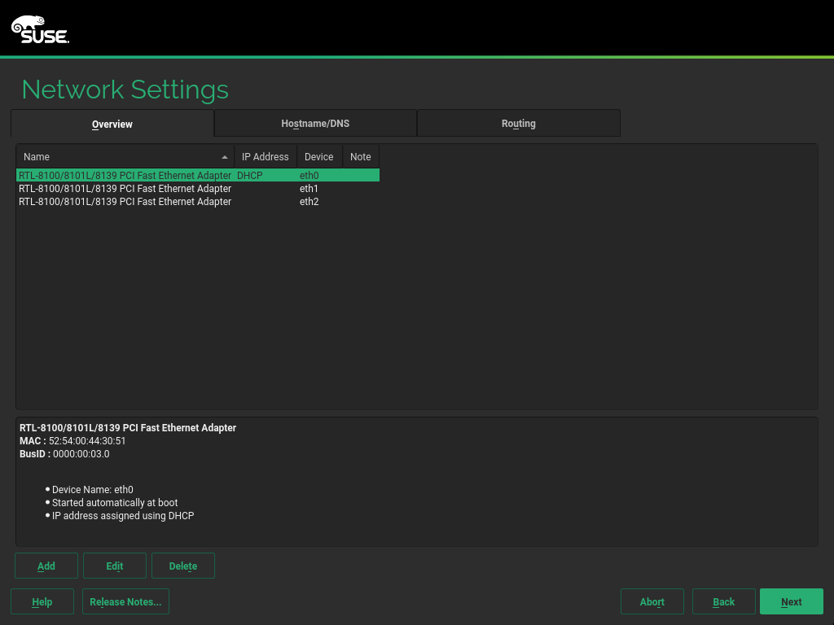Proceed with the Next button
Viewport: 834px width, 625px height.
pos(791,602)
